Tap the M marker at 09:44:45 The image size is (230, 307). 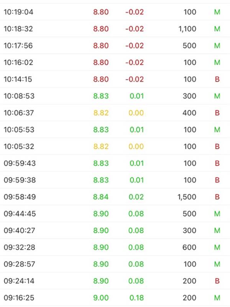click(217, 214)
